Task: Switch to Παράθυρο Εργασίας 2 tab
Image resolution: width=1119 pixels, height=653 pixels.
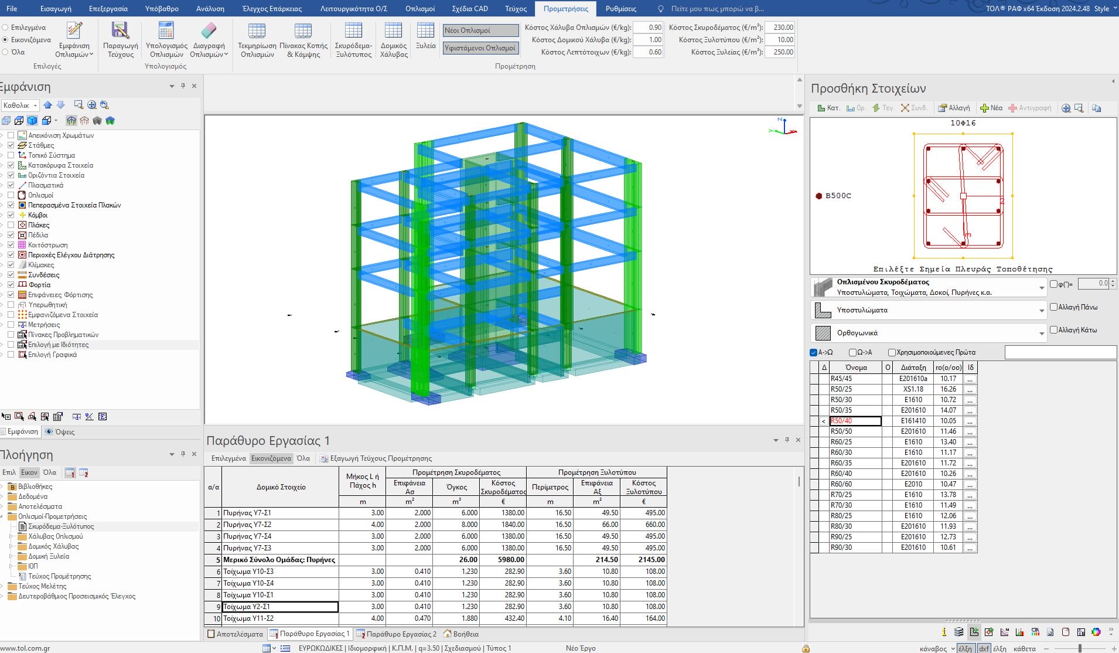Action: click(397, 634)
